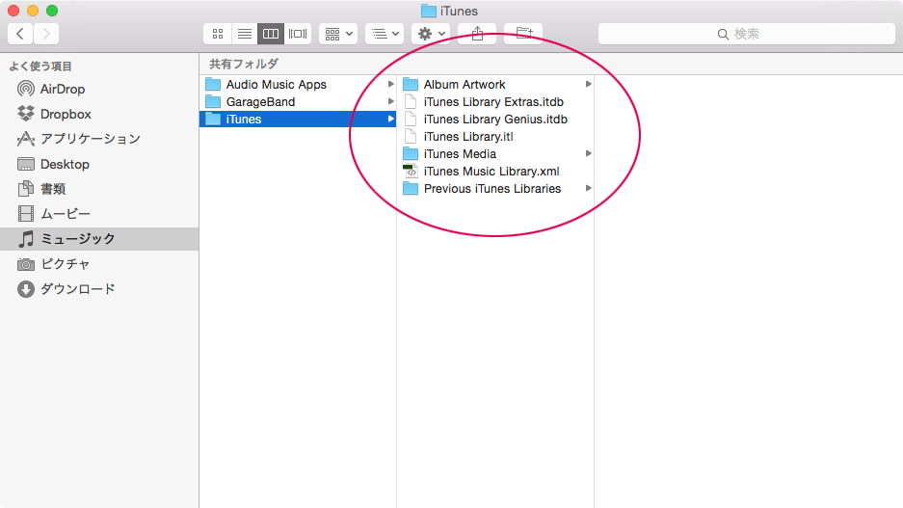Open ムービー in the sidebar
The image size is (903, 508).
(99, 214)
